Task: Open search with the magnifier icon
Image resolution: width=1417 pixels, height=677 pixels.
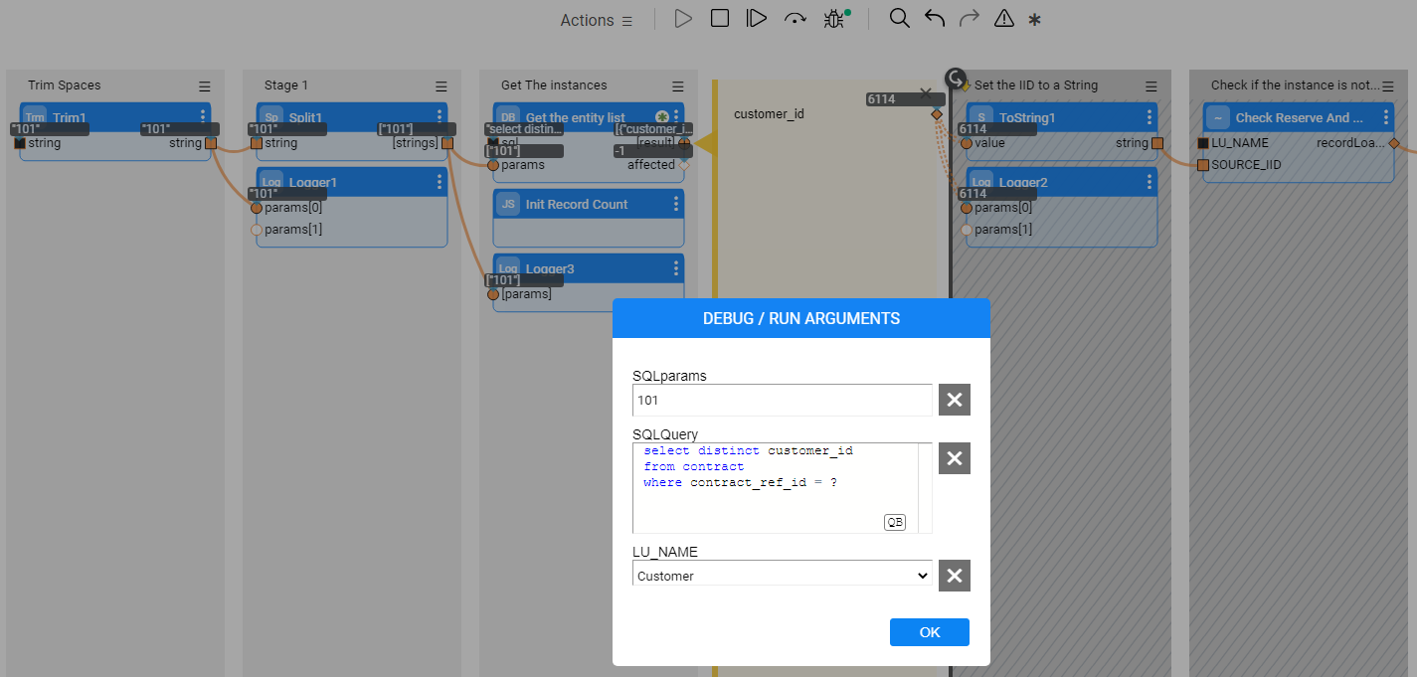Action: [899, 19]
